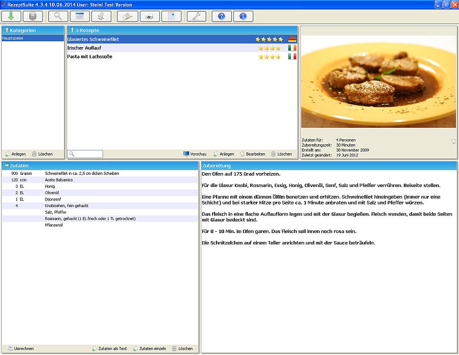Open the Info icon in the toolbar
The image size is (459, 355).
click(x=243, y=16)
